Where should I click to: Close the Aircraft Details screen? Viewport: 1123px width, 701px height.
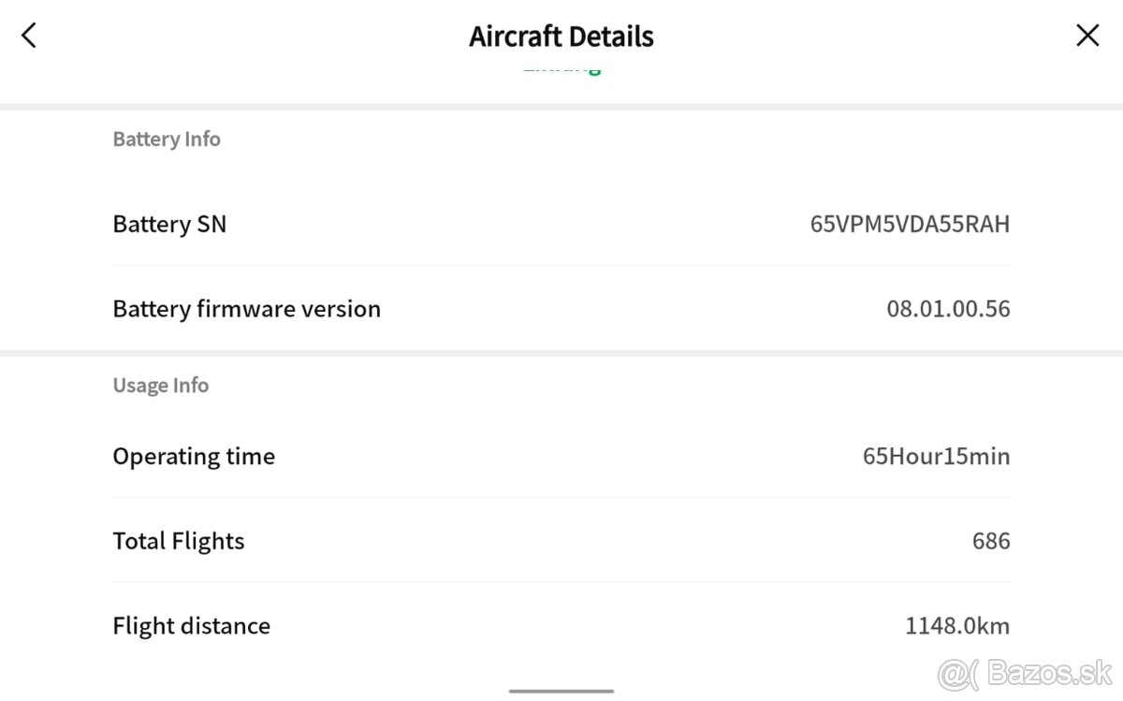[x=1087, y=35]
